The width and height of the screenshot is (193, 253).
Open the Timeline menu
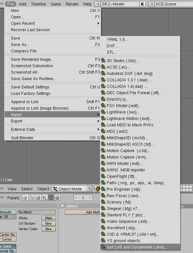[38, 4]
